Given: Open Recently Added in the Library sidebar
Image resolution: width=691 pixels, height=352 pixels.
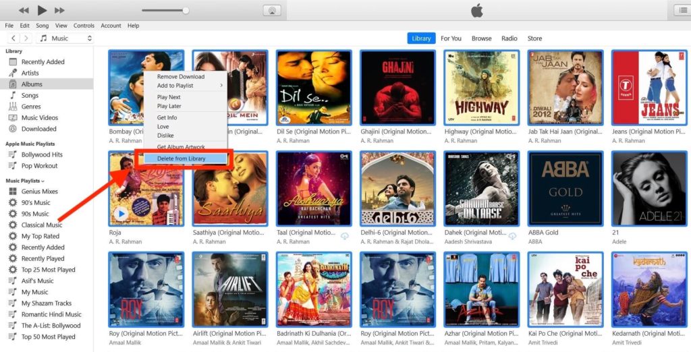Looking at the screenshot, I should [43, 62].
